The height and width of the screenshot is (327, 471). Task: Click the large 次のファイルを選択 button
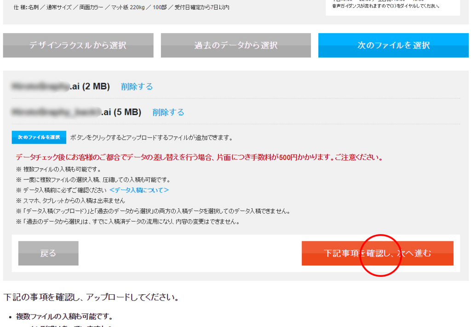[x=394, y=46]
